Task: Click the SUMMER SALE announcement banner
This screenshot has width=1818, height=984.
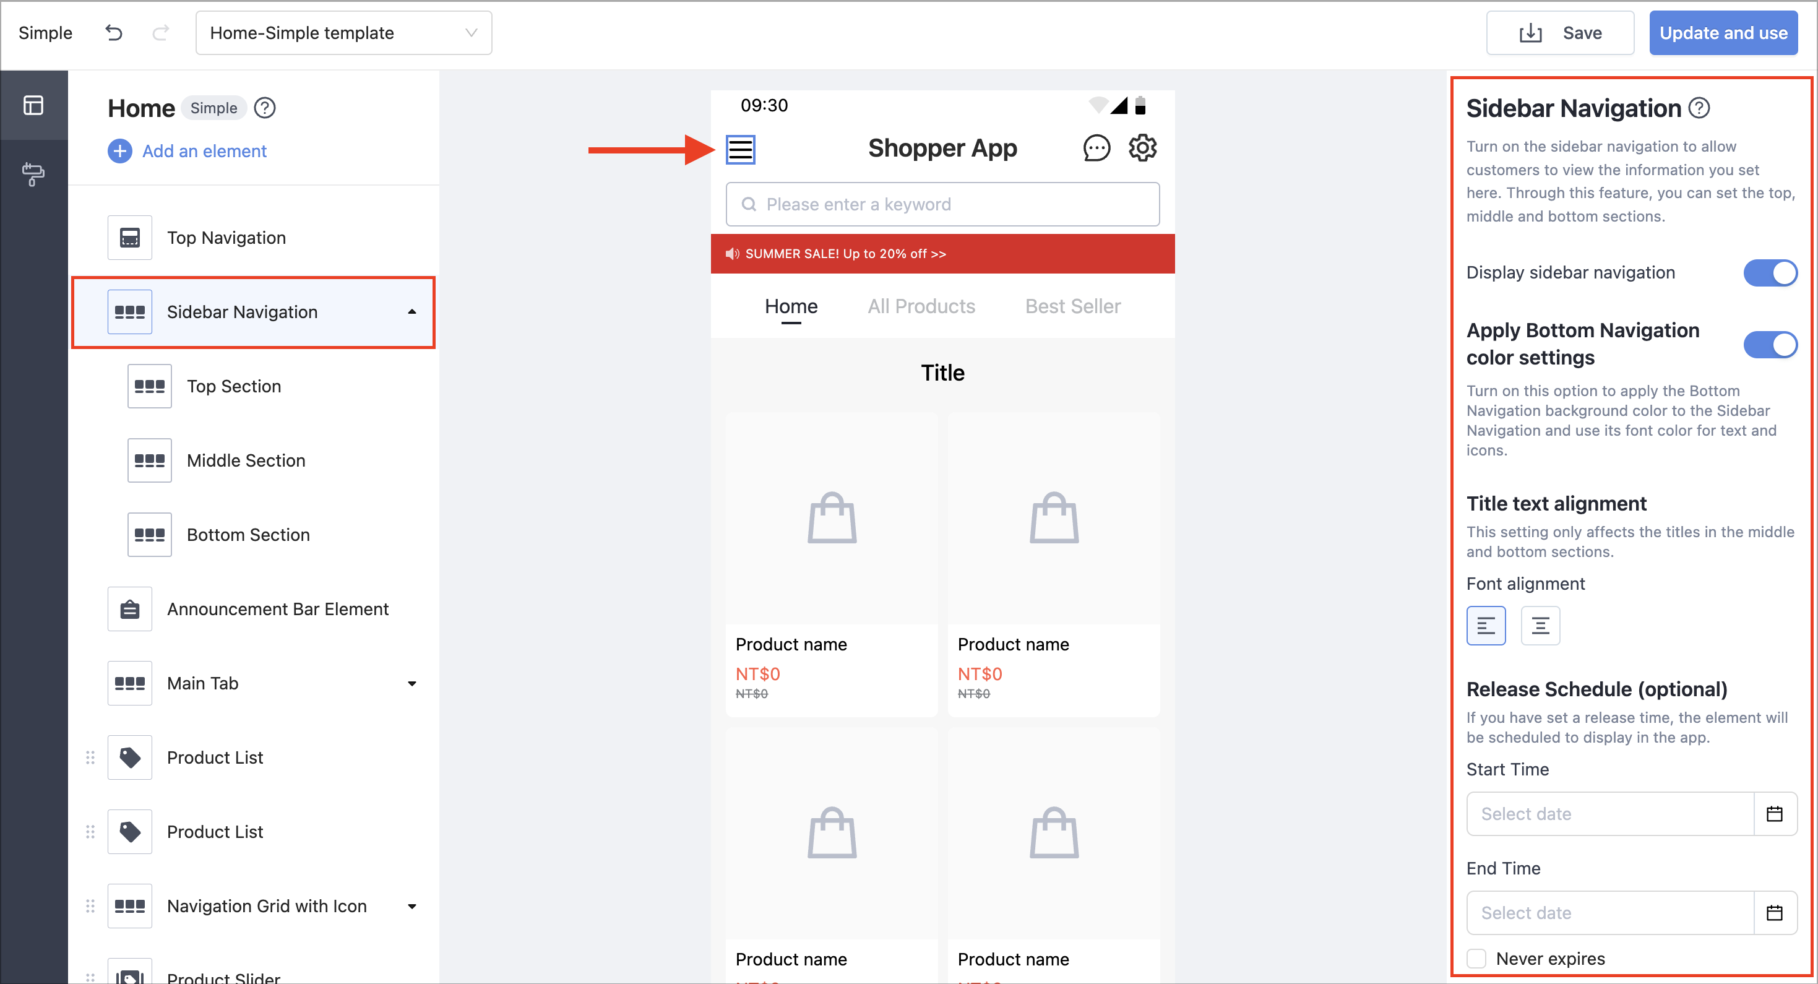Action: 942,253
